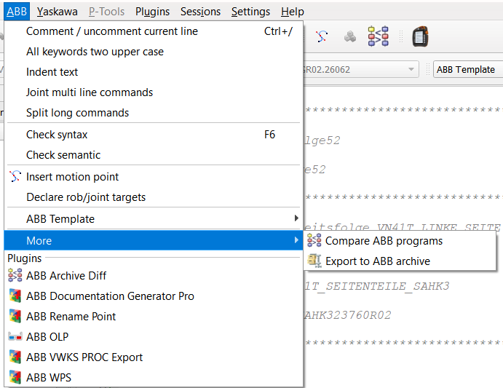Click toolbar gray cubes icon
This screenshot has height=388, width=503.
point(350,36)
